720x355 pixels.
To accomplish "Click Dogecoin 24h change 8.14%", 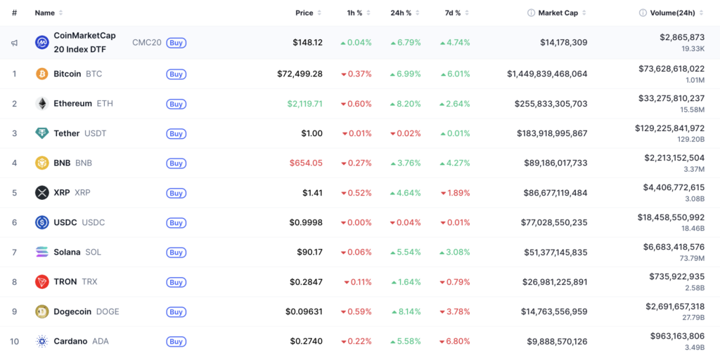I will [406, 312].
